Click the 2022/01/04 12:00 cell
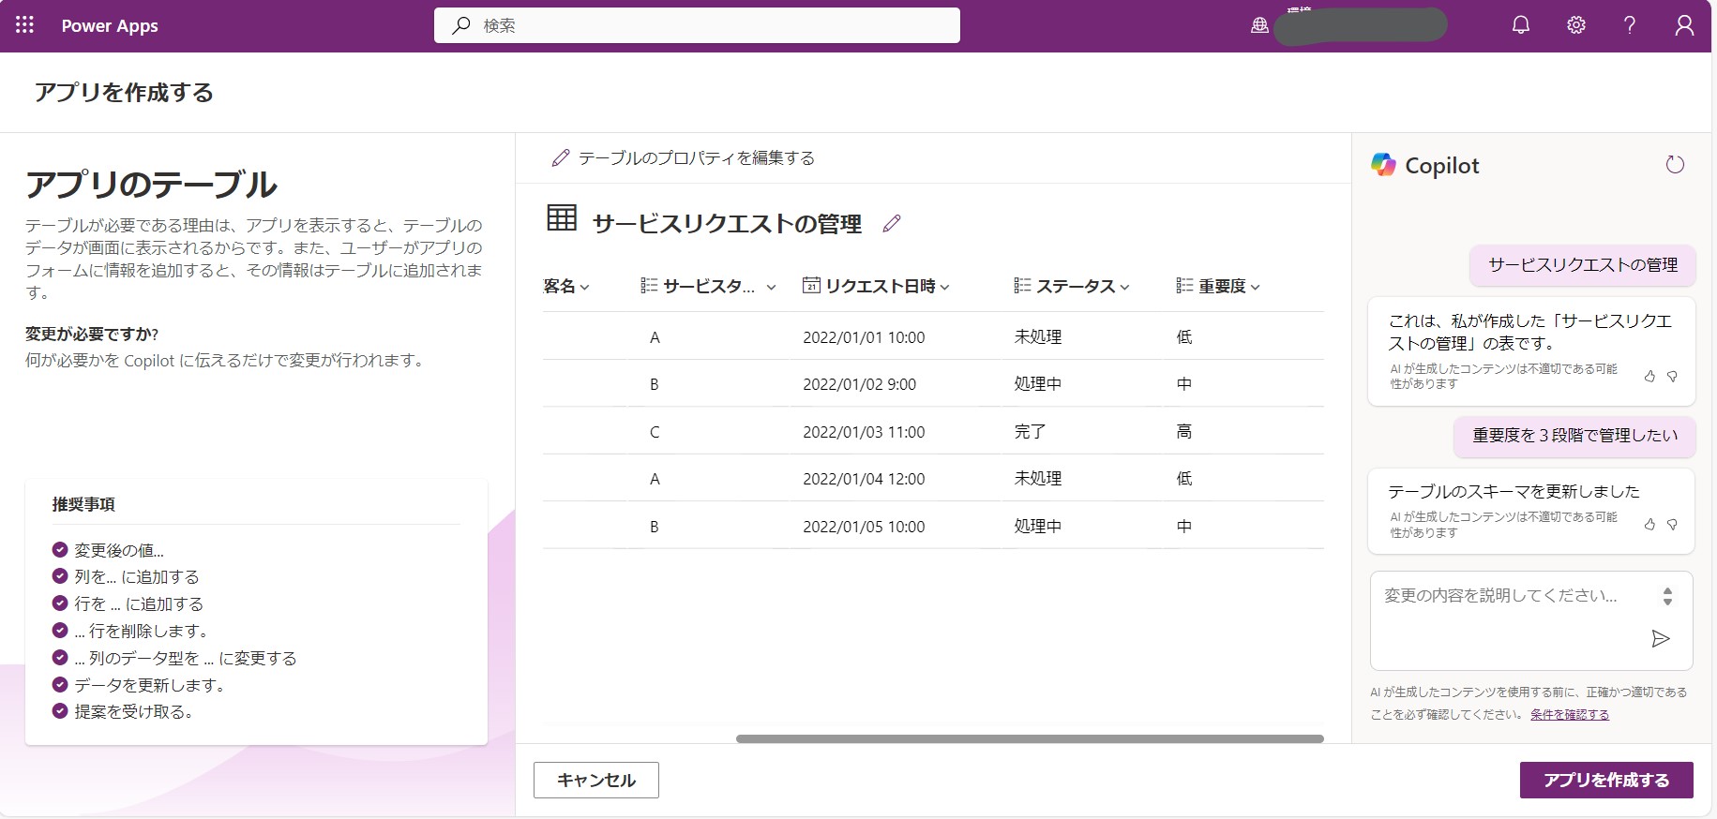 pyautogui.click(x=864, y=479)
